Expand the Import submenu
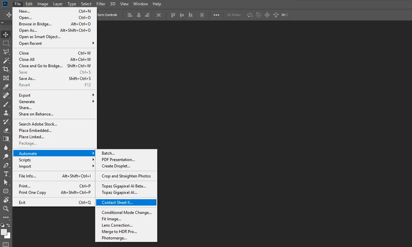The image size is (412, 247). (55, 166)
